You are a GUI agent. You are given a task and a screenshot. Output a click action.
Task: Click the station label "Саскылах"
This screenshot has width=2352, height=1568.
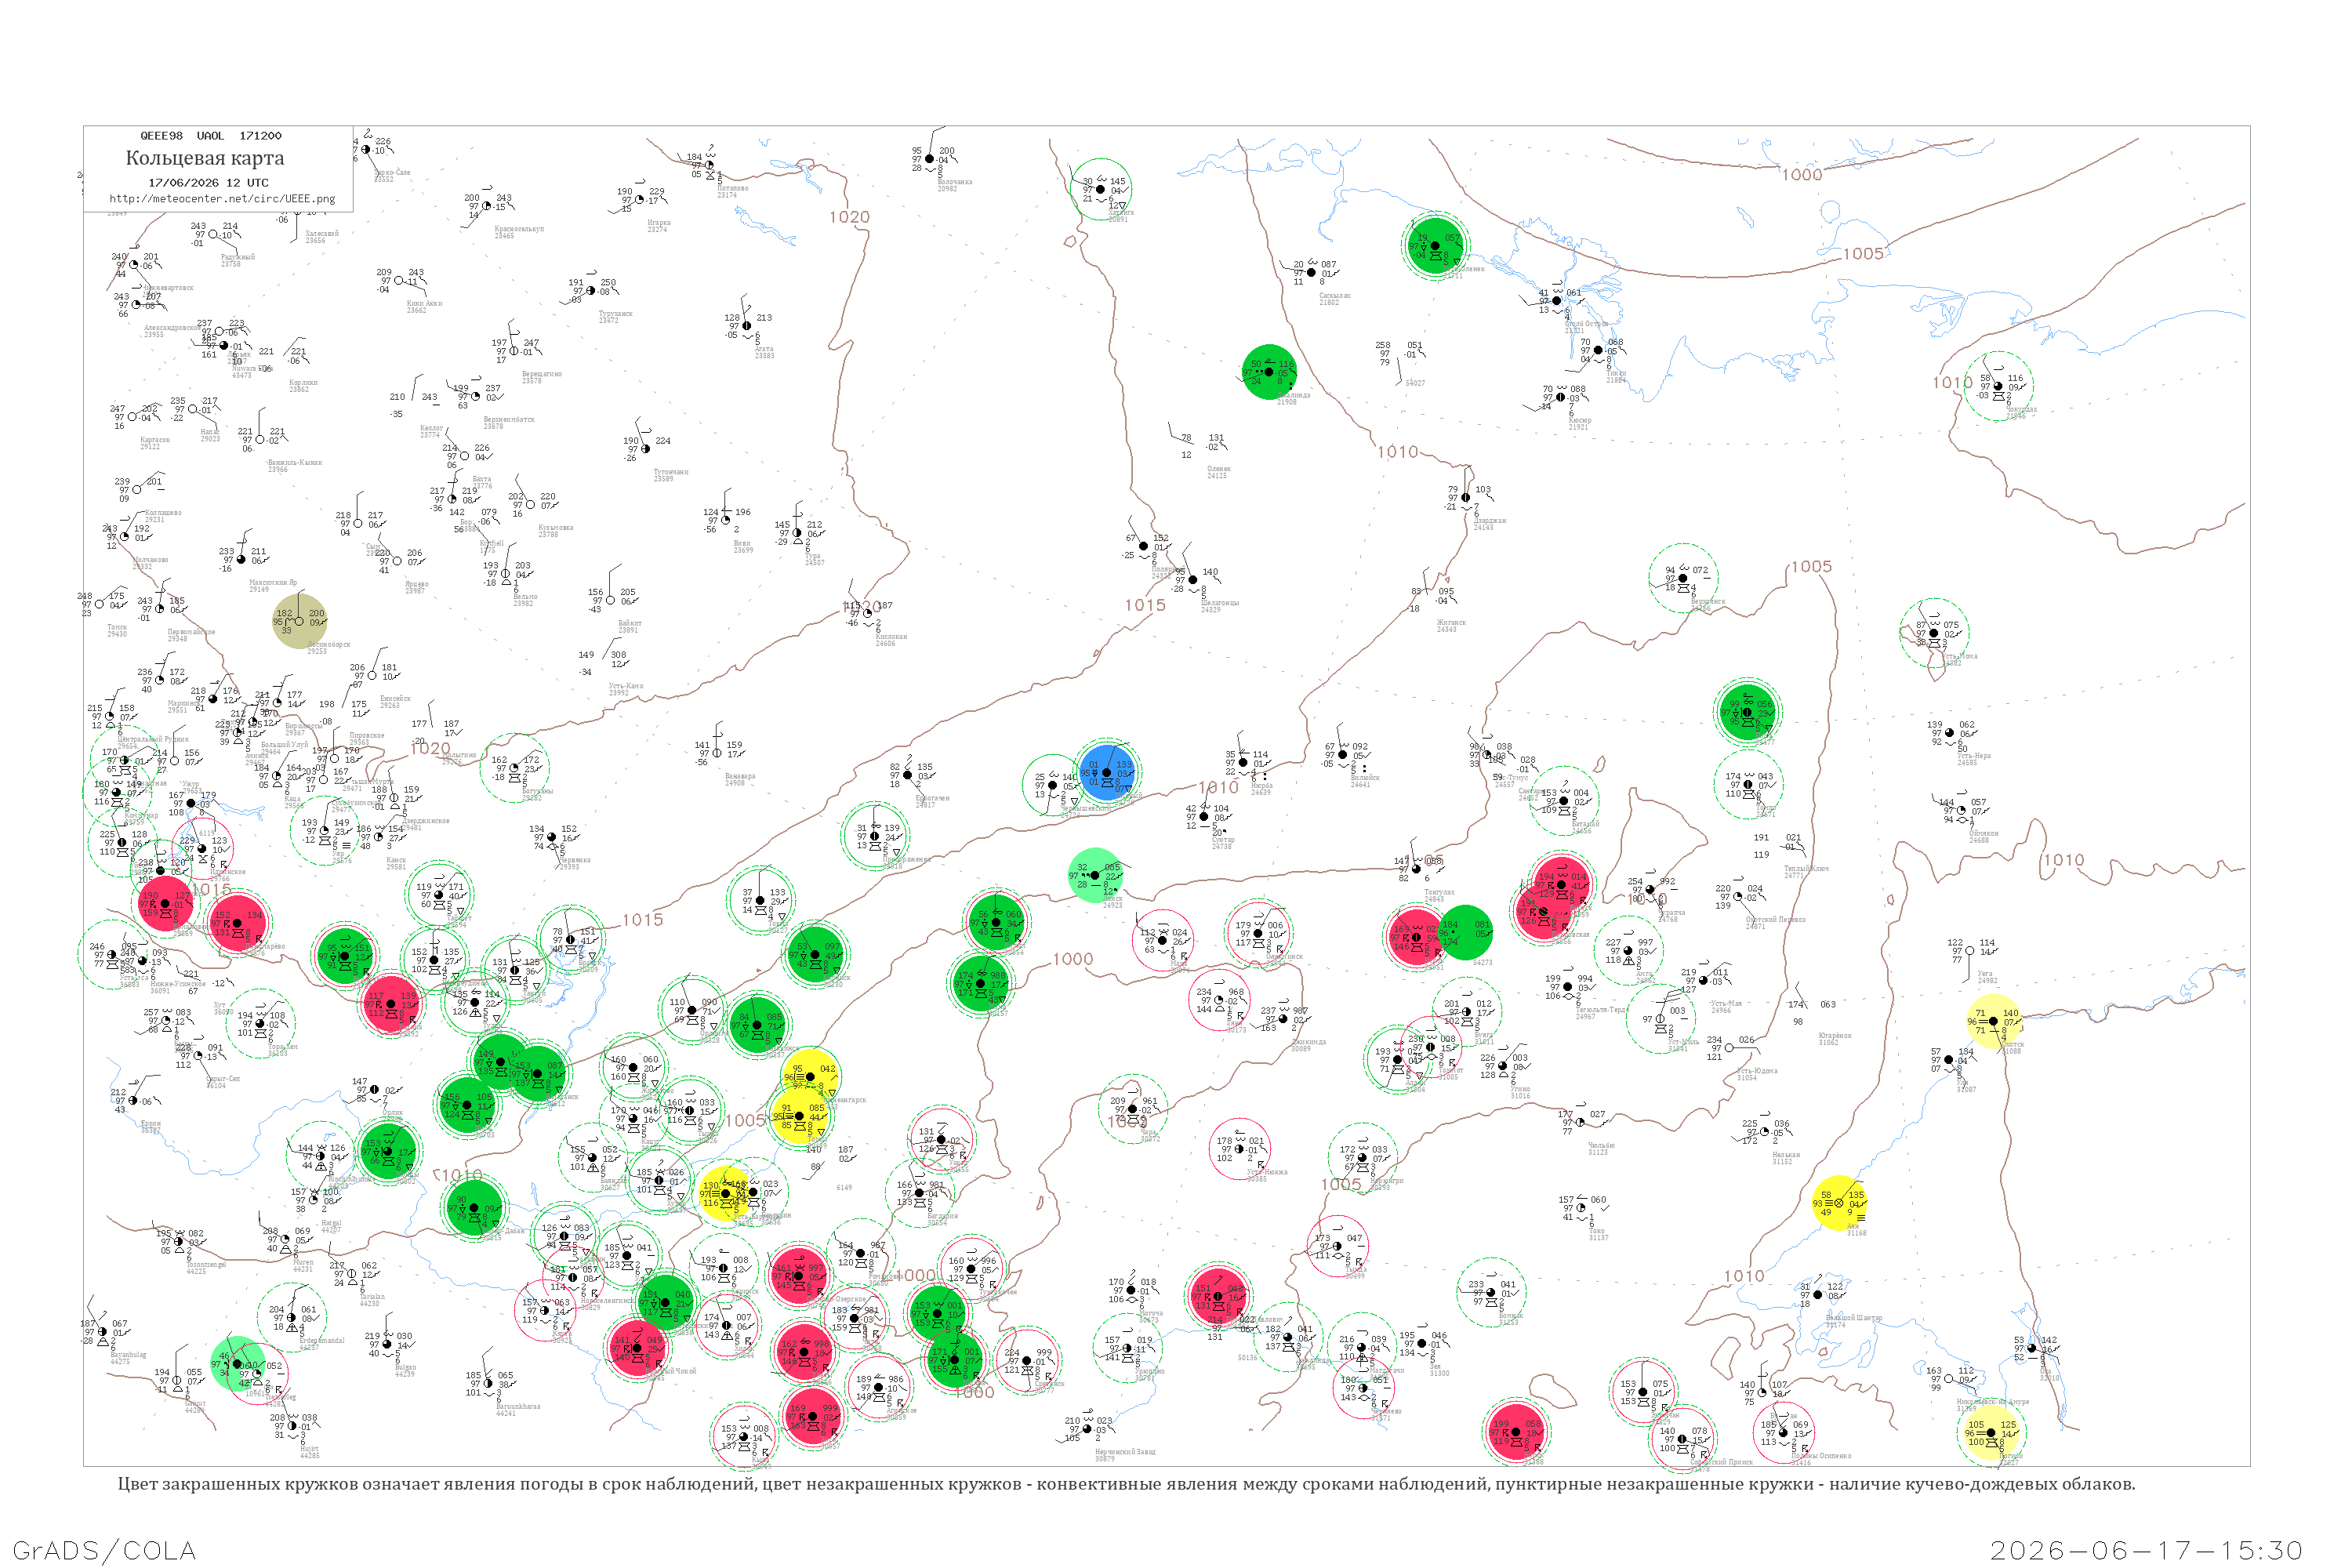pos(1335,295)
